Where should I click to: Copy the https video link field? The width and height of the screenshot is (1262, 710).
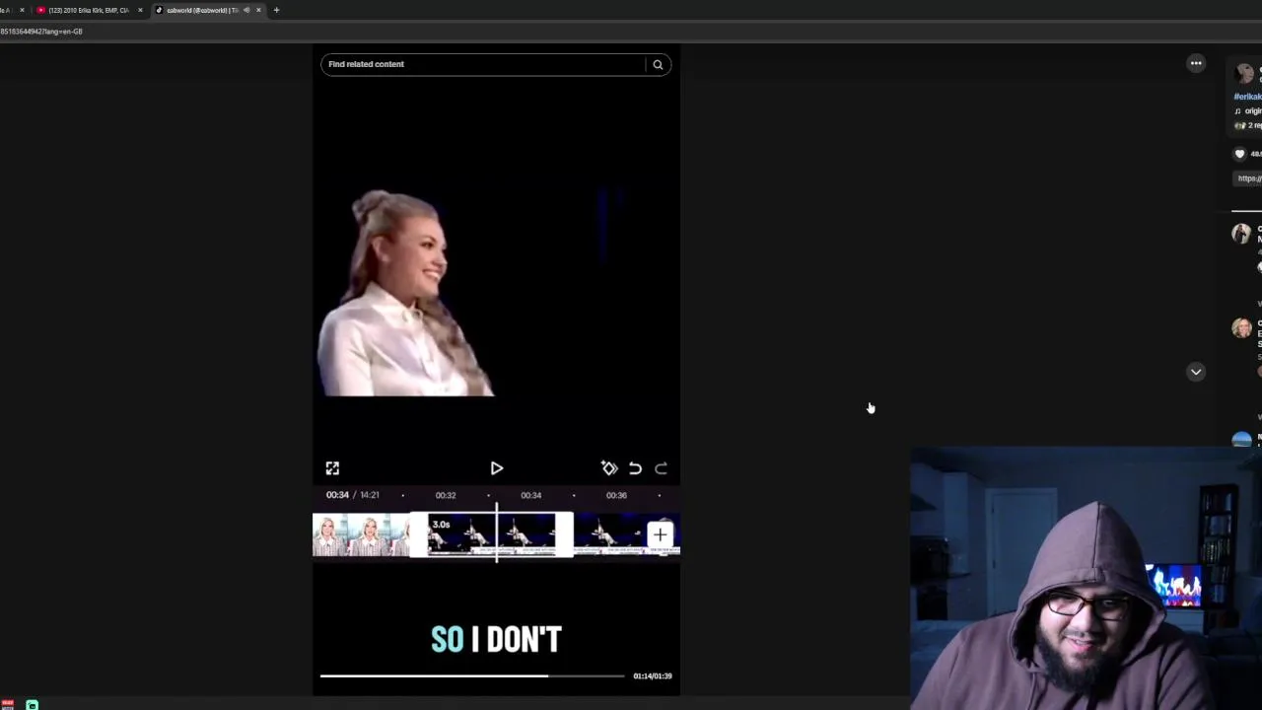tap(1249, 178)
